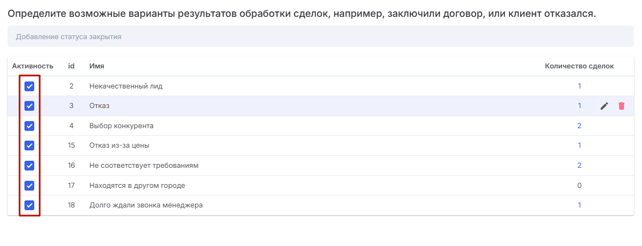Uncheck Долго ждали звонка менеджера checkbox
This screenshot has height=246, width=642.
(x=29, y=205)
